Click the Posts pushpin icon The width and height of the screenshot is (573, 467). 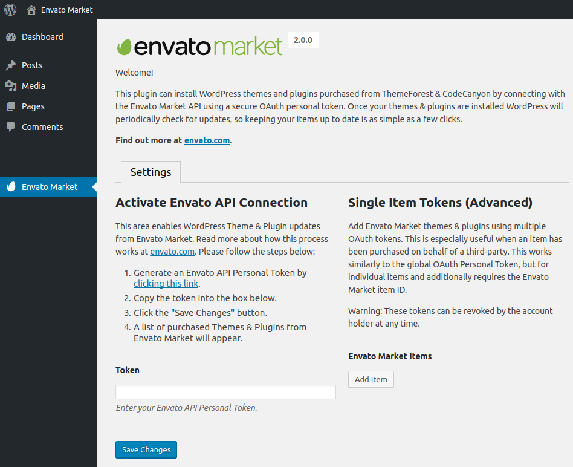[x=11, y=65]
